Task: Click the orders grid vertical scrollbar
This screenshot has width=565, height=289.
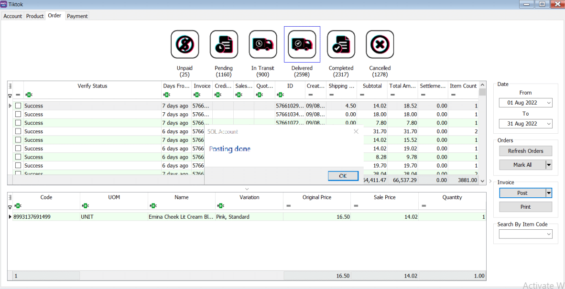Action: pos(482,134)
